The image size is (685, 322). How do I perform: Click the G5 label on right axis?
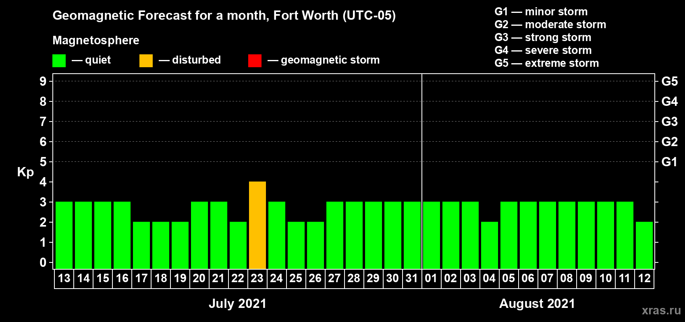click(670, 81)
